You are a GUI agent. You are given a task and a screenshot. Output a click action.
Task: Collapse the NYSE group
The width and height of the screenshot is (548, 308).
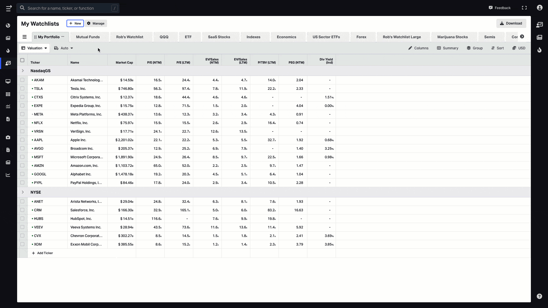23,192
